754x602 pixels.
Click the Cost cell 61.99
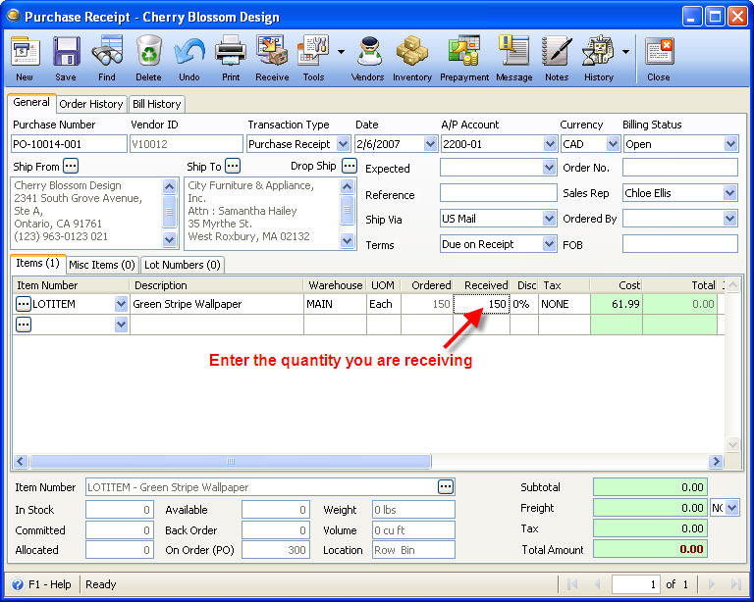pyautogui.click(x=617, y=304)
